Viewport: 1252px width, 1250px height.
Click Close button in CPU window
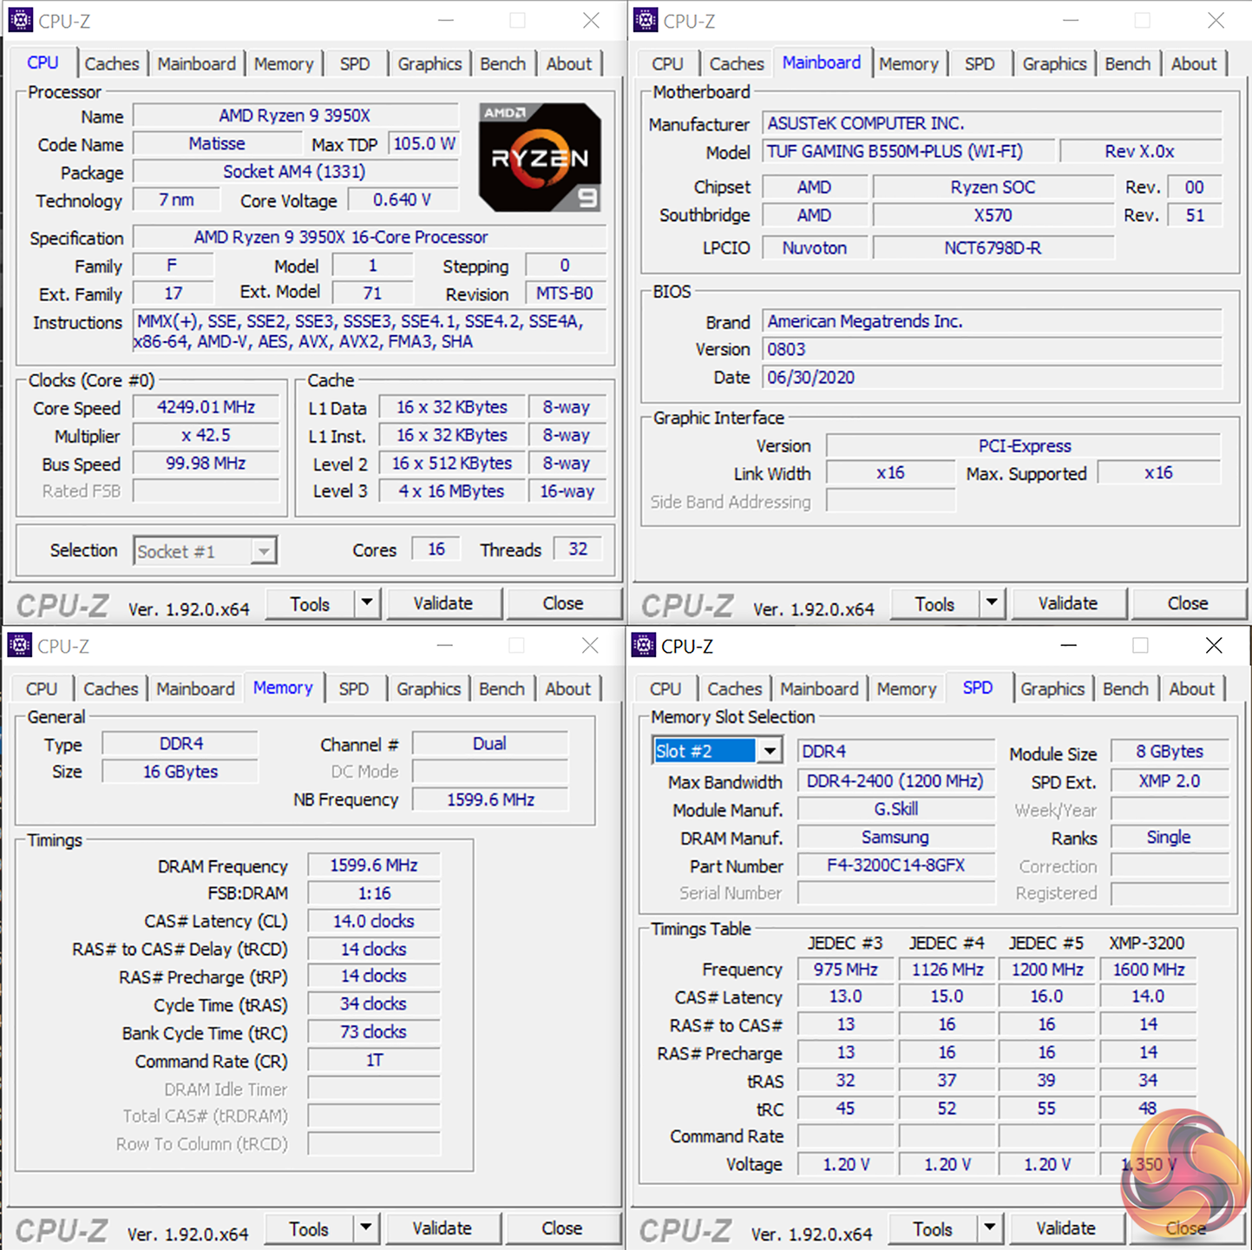563,603
